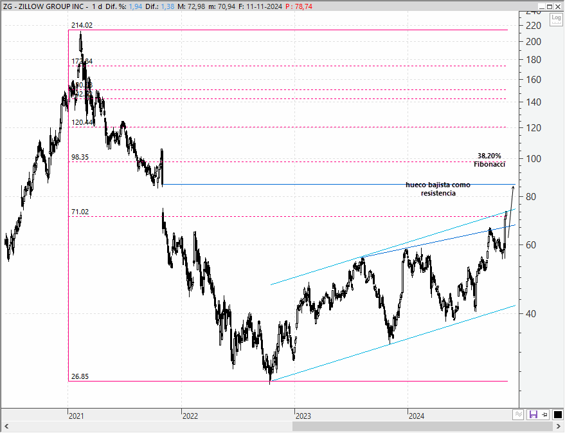Select the '38,20% Fibonacci' annotation
Viewport: 565px width, 433px height.
click(x=489, y=160)
